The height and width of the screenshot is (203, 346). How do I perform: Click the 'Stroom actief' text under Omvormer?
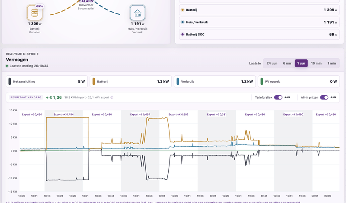pyautogui.click(x=86, y=9)
